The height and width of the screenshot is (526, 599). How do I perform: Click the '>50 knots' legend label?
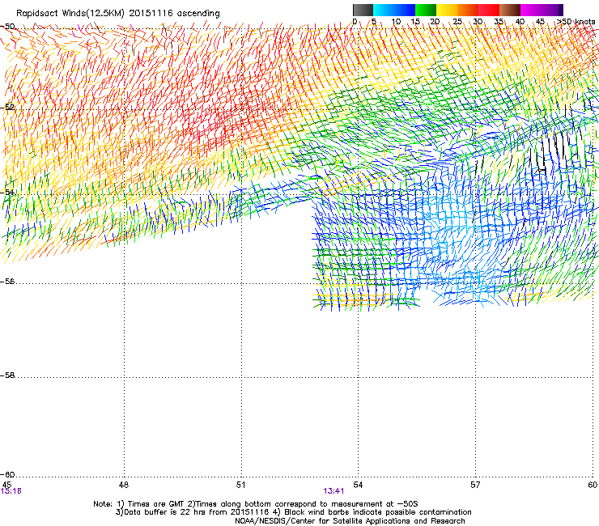[x=576, y=22]
